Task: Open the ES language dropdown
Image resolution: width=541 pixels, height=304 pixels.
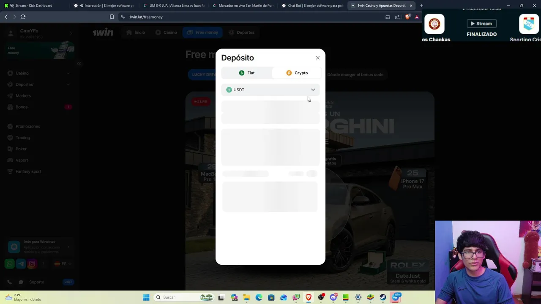Action: click(x=63, y=264)
